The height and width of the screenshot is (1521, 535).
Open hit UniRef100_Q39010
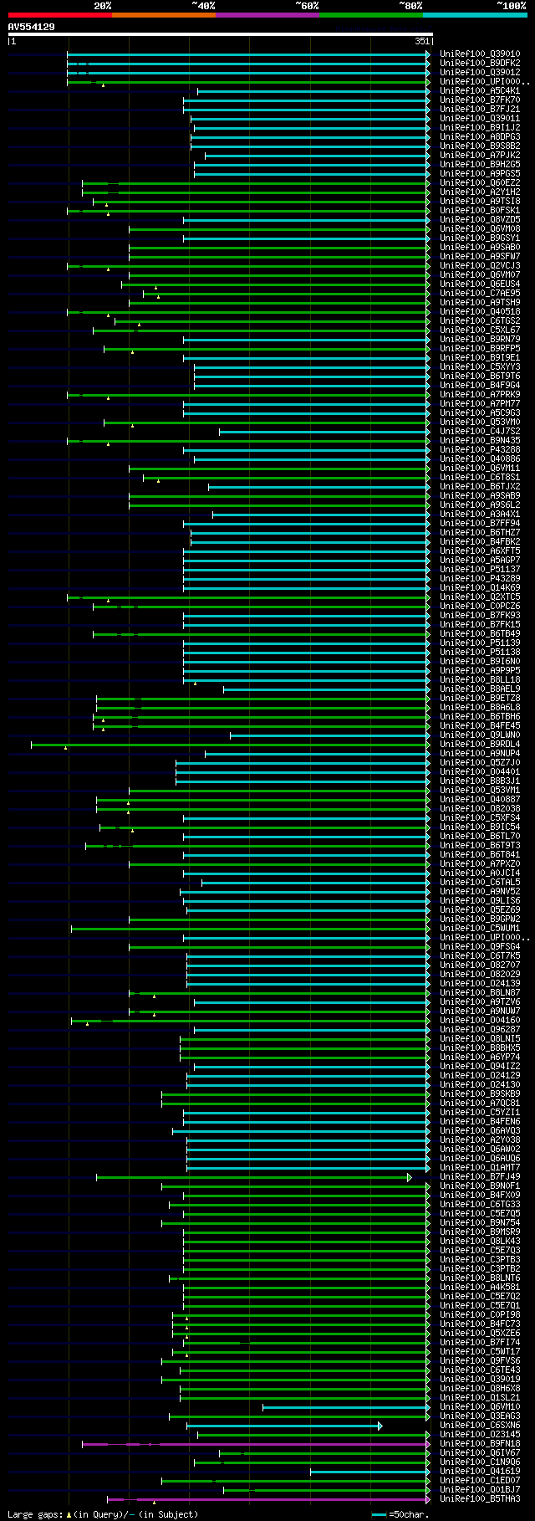tap(480, 54)
